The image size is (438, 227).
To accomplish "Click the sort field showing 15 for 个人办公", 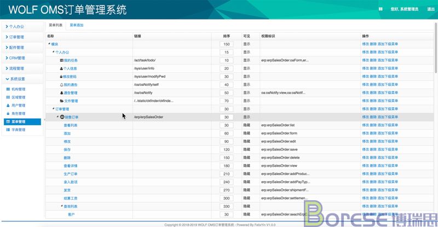I will pyautogui.click(x=227, y=52).
